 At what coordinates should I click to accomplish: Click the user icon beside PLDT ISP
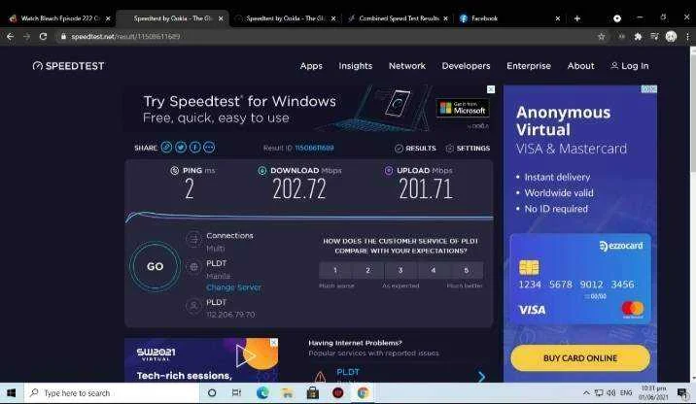[x=193, y=306]
